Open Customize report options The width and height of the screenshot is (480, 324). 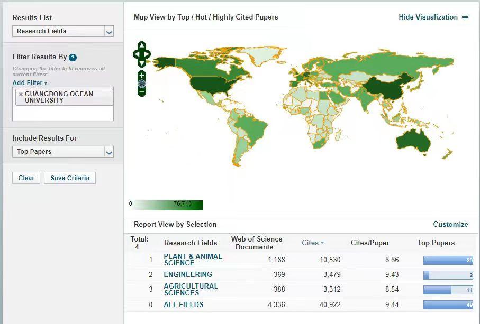tap(450, 224)
